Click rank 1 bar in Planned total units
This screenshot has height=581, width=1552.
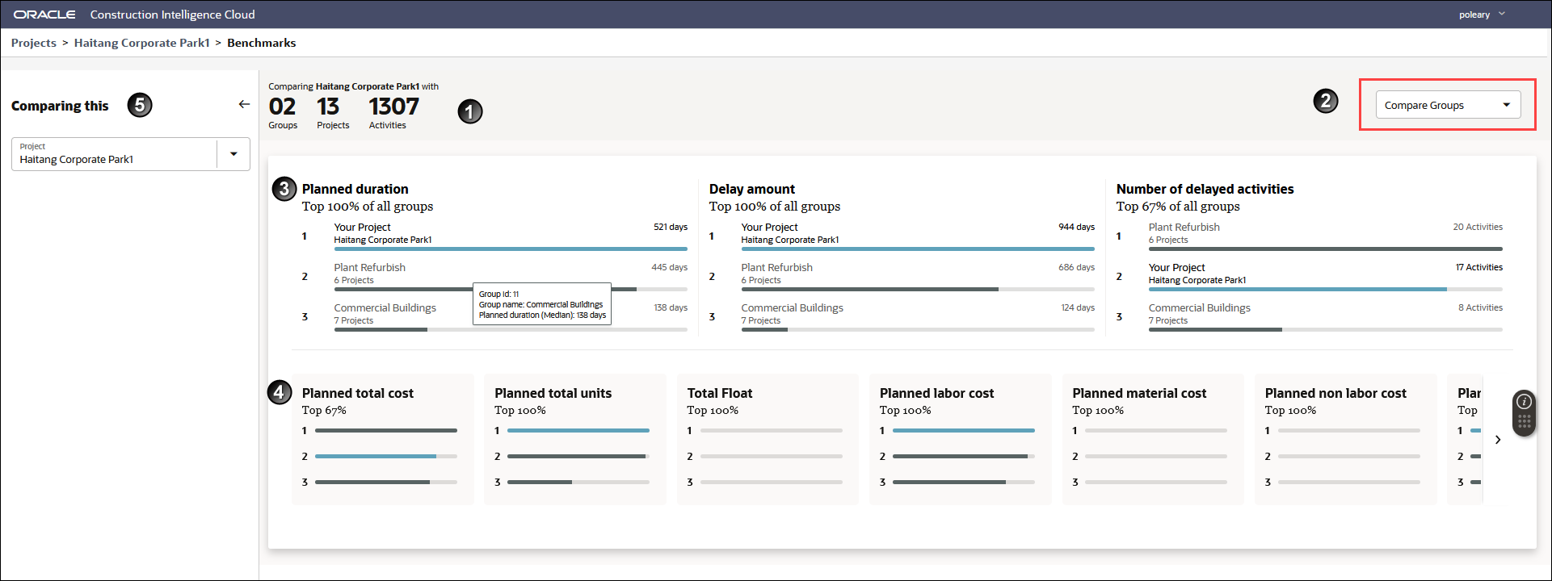tap(578, 430)
